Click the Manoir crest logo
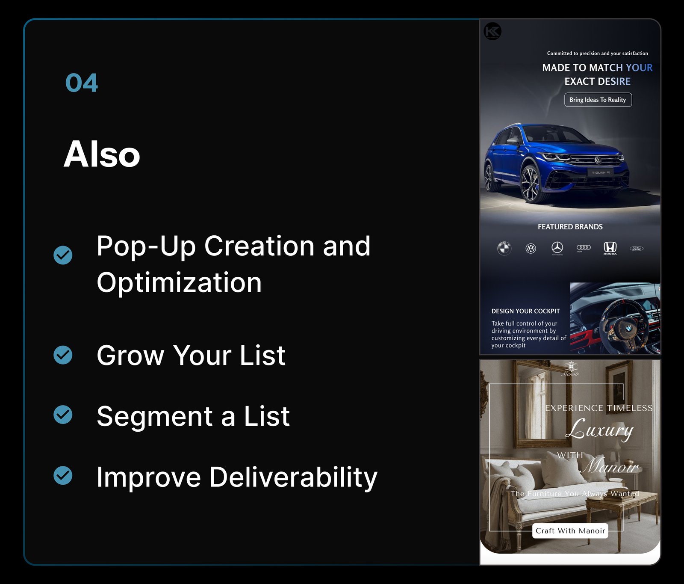Image resolution: width=684 pixels, height=584 pixels. coord(571,369)
